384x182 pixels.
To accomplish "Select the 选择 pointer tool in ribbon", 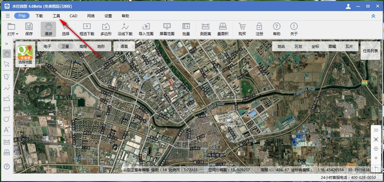I will point(66,29).
